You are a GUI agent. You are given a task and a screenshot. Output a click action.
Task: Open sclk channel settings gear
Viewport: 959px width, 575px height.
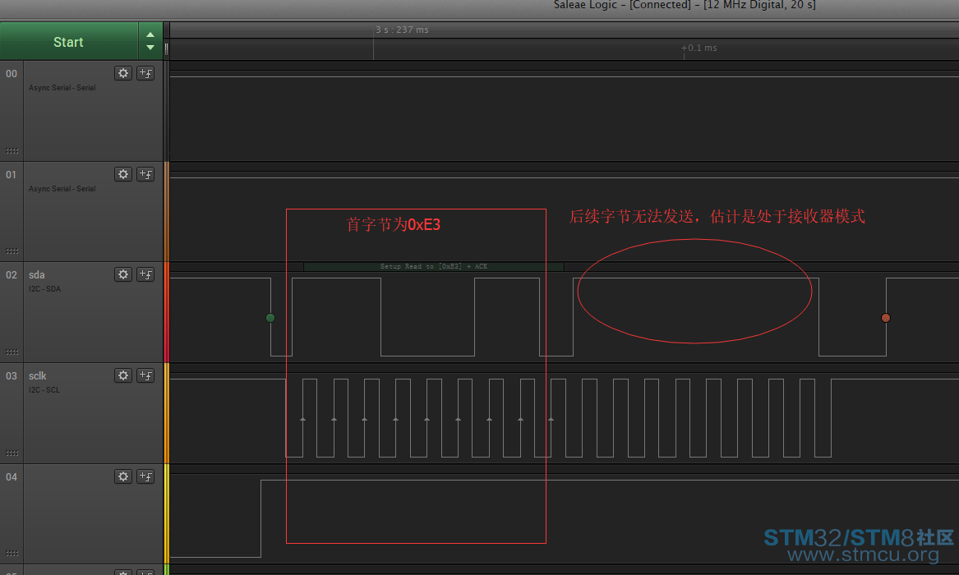coord(123,375)
